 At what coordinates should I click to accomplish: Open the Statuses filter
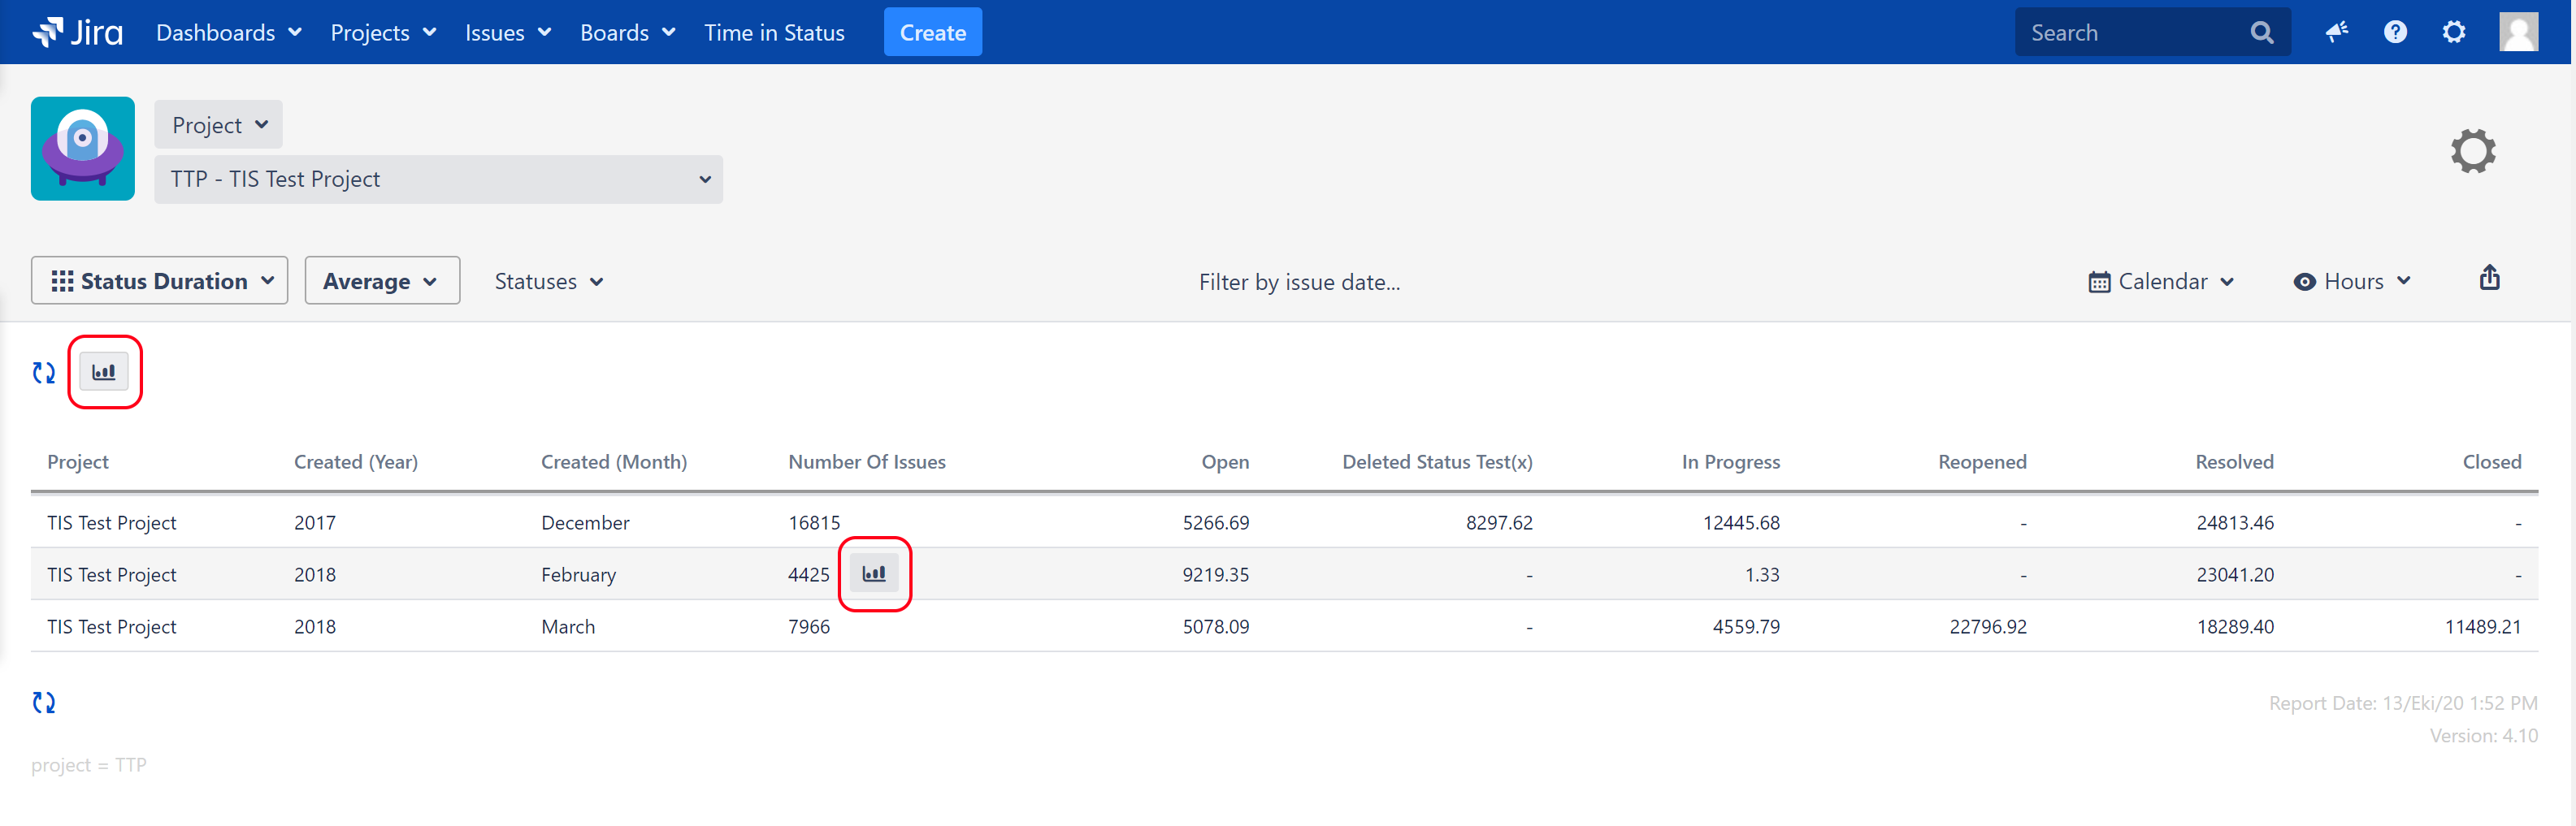pos(548,282)
